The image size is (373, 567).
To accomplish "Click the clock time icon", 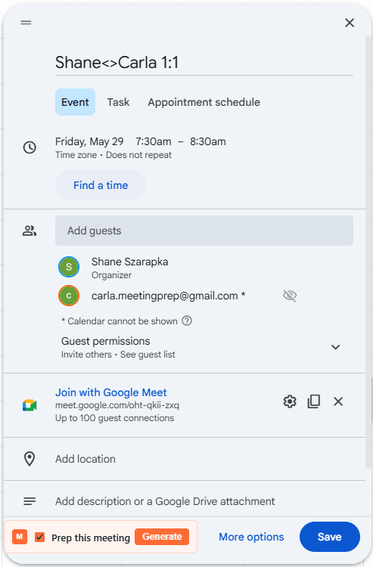I will click(30, 147).
